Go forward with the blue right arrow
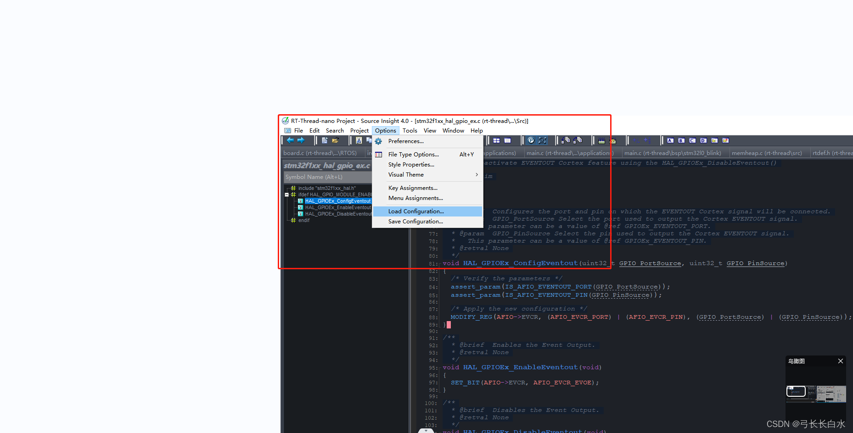 point(301,140)
